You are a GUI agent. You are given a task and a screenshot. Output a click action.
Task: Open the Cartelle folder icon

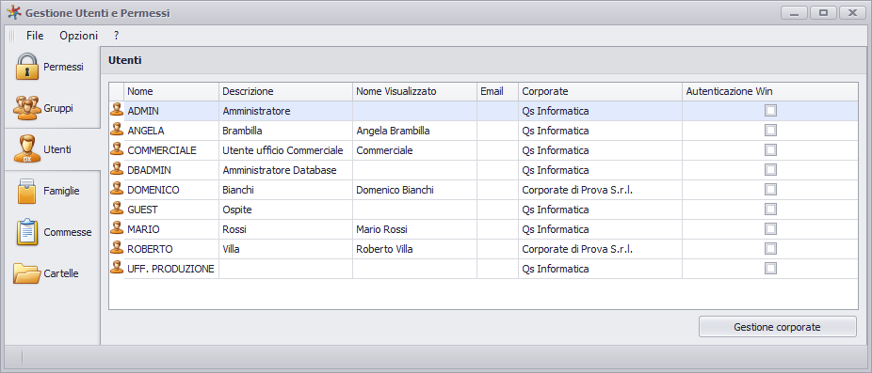click(27, 273)
